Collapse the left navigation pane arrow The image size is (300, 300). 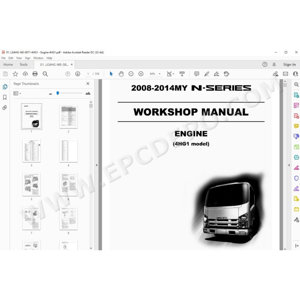click(x=96, y=165)
